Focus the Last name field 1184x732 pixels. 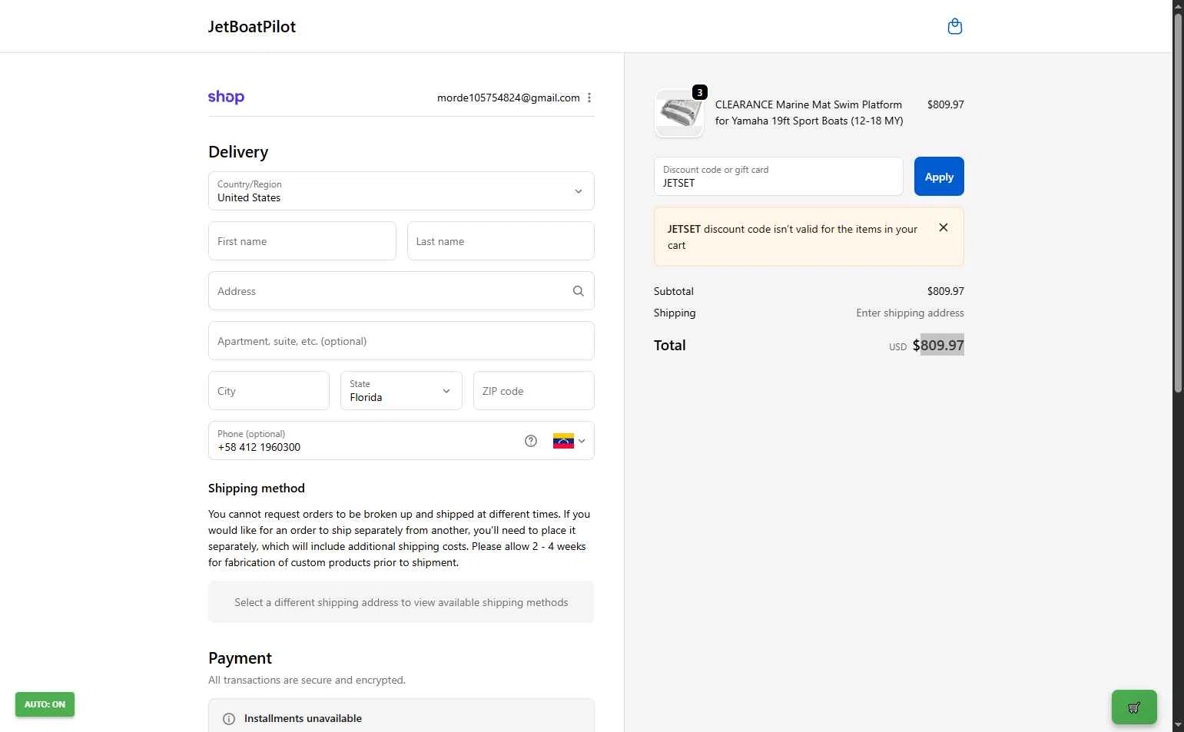pos(500,241)
